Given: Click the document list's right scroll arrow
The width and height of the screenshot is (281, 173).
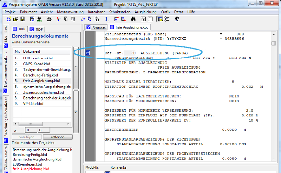Looking at the screenshot, I should tap(68, 124).
